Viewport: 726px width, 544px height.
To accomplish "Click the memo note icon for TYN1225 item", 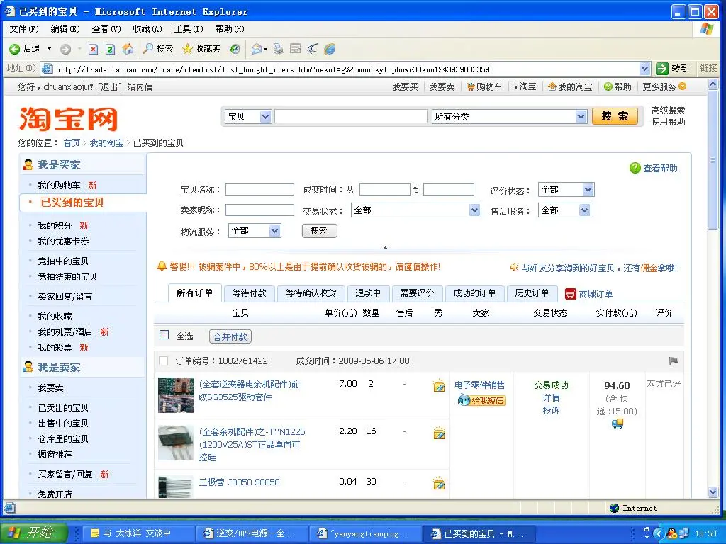I will (439, 433).
